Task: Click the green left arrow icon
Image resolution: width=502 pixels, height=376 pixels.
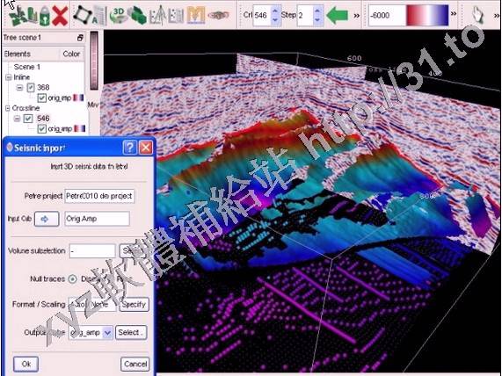Action: (337, 15)
